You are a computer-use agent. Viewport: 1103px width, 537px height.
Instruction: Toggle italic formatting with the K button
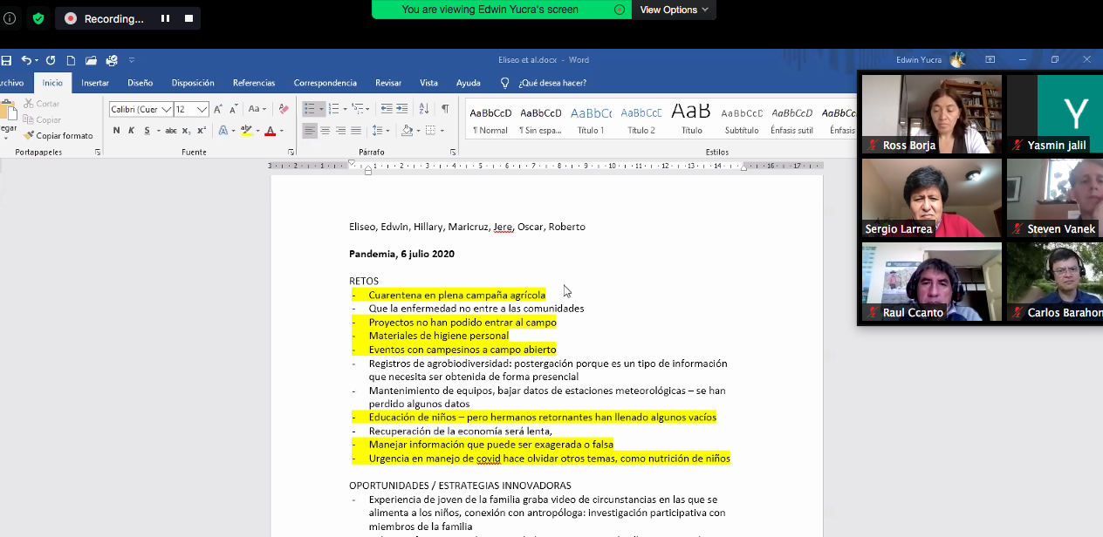click(x=132, y=131)
